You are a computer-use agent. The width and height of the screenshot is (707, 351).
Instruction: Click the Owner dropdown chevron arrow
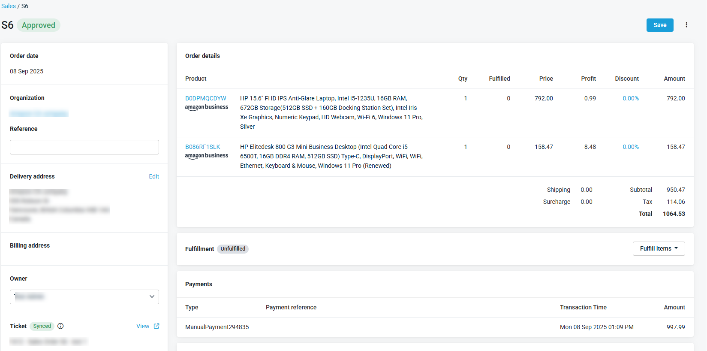click(x=152, y=297)
